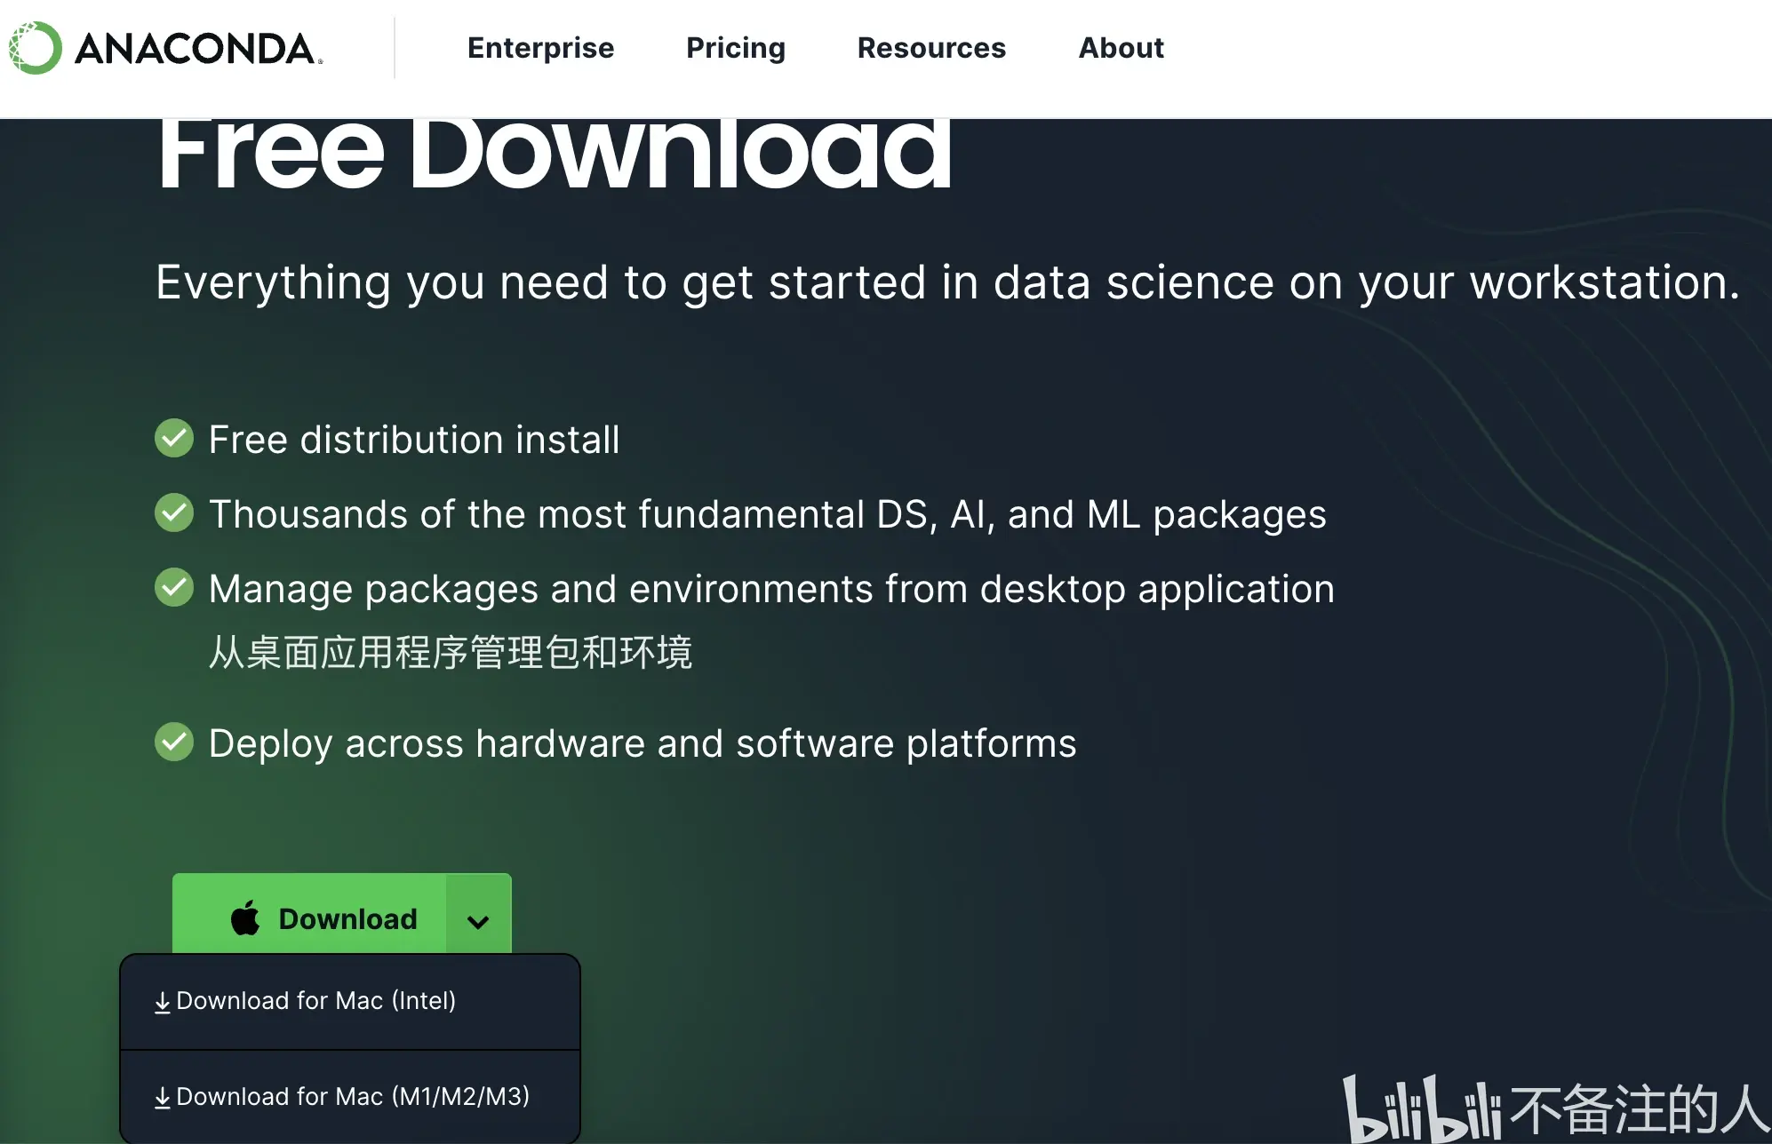Click the checkmark beside Thousands of packages line
Image resolution: width=1772 pixels, height=1144 pixels.
click(x=174, y=512)
